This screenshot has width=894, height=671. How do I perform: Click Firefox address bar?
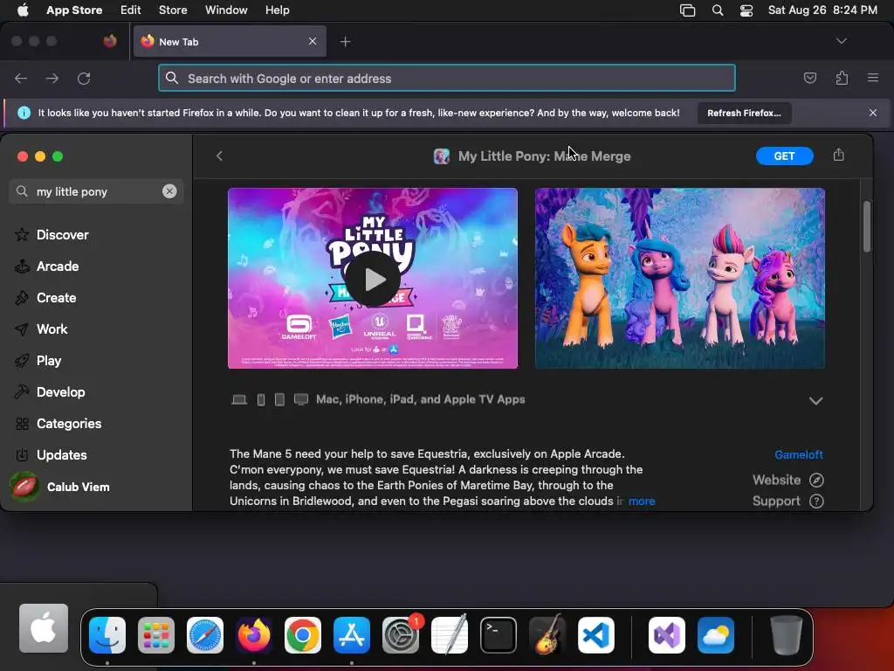447,78
